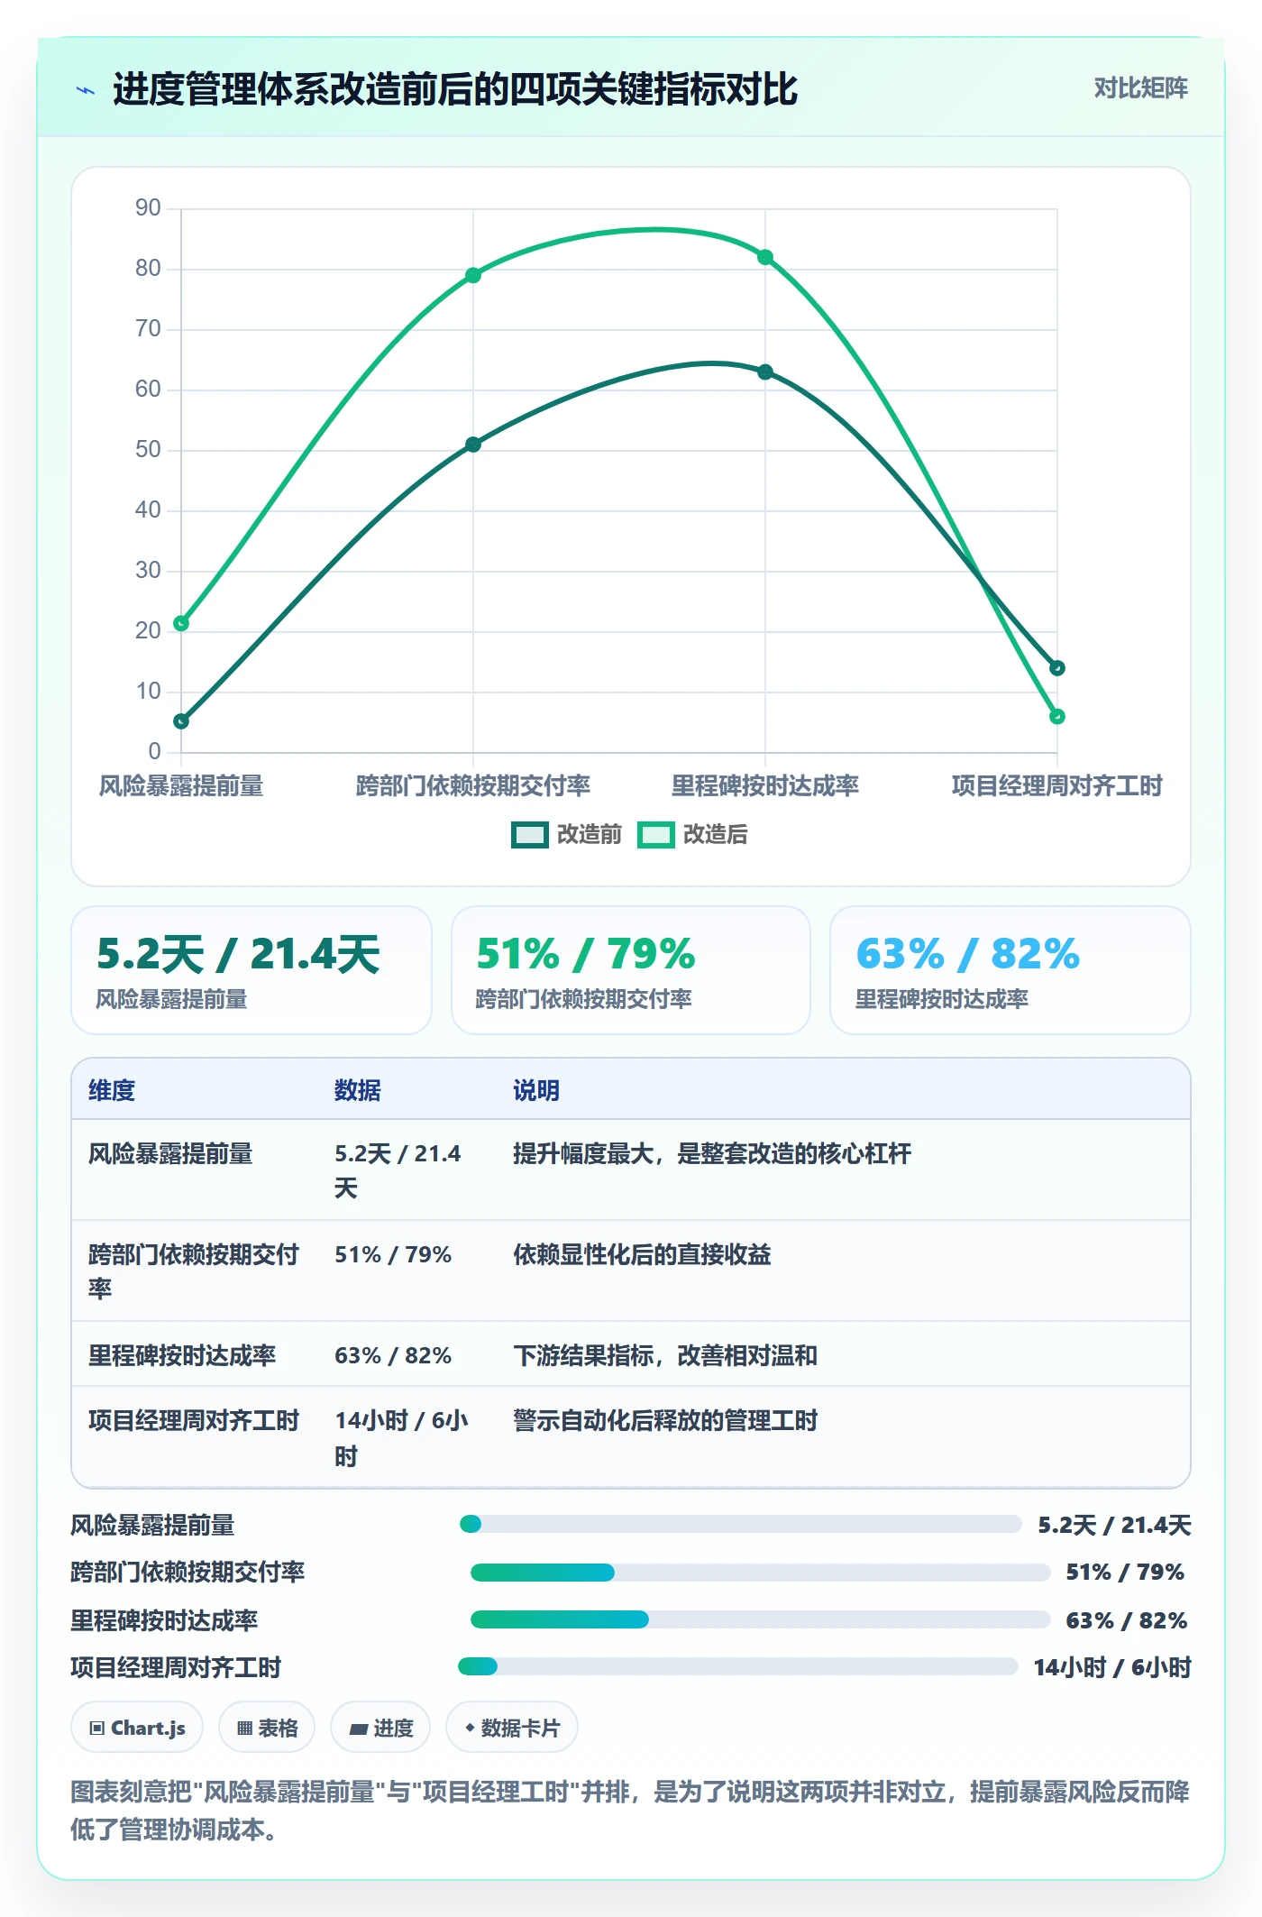Click the 改造后 point at 风险暴露提前量

[181, 623]
